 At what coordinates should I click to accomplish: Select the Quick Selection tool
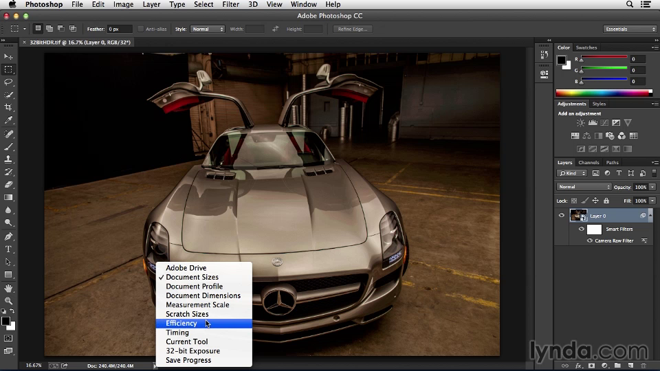(x=8, y=95)
